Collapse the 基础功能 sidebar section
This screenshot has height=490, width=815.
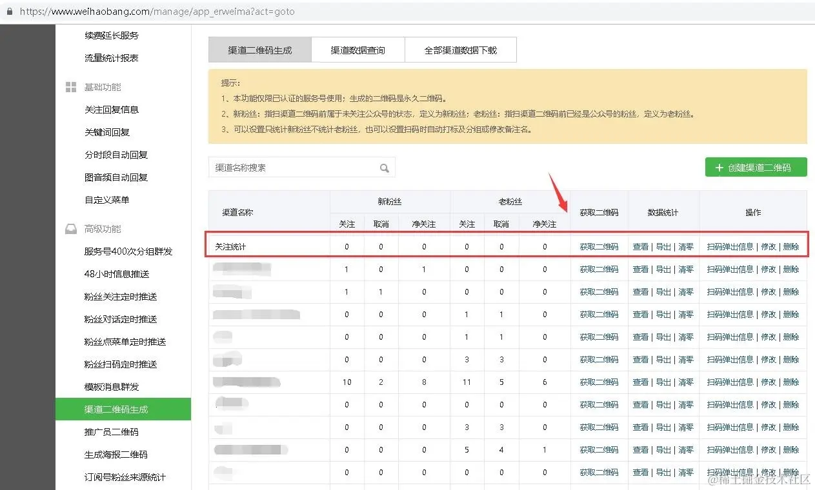tap(103, 87)
